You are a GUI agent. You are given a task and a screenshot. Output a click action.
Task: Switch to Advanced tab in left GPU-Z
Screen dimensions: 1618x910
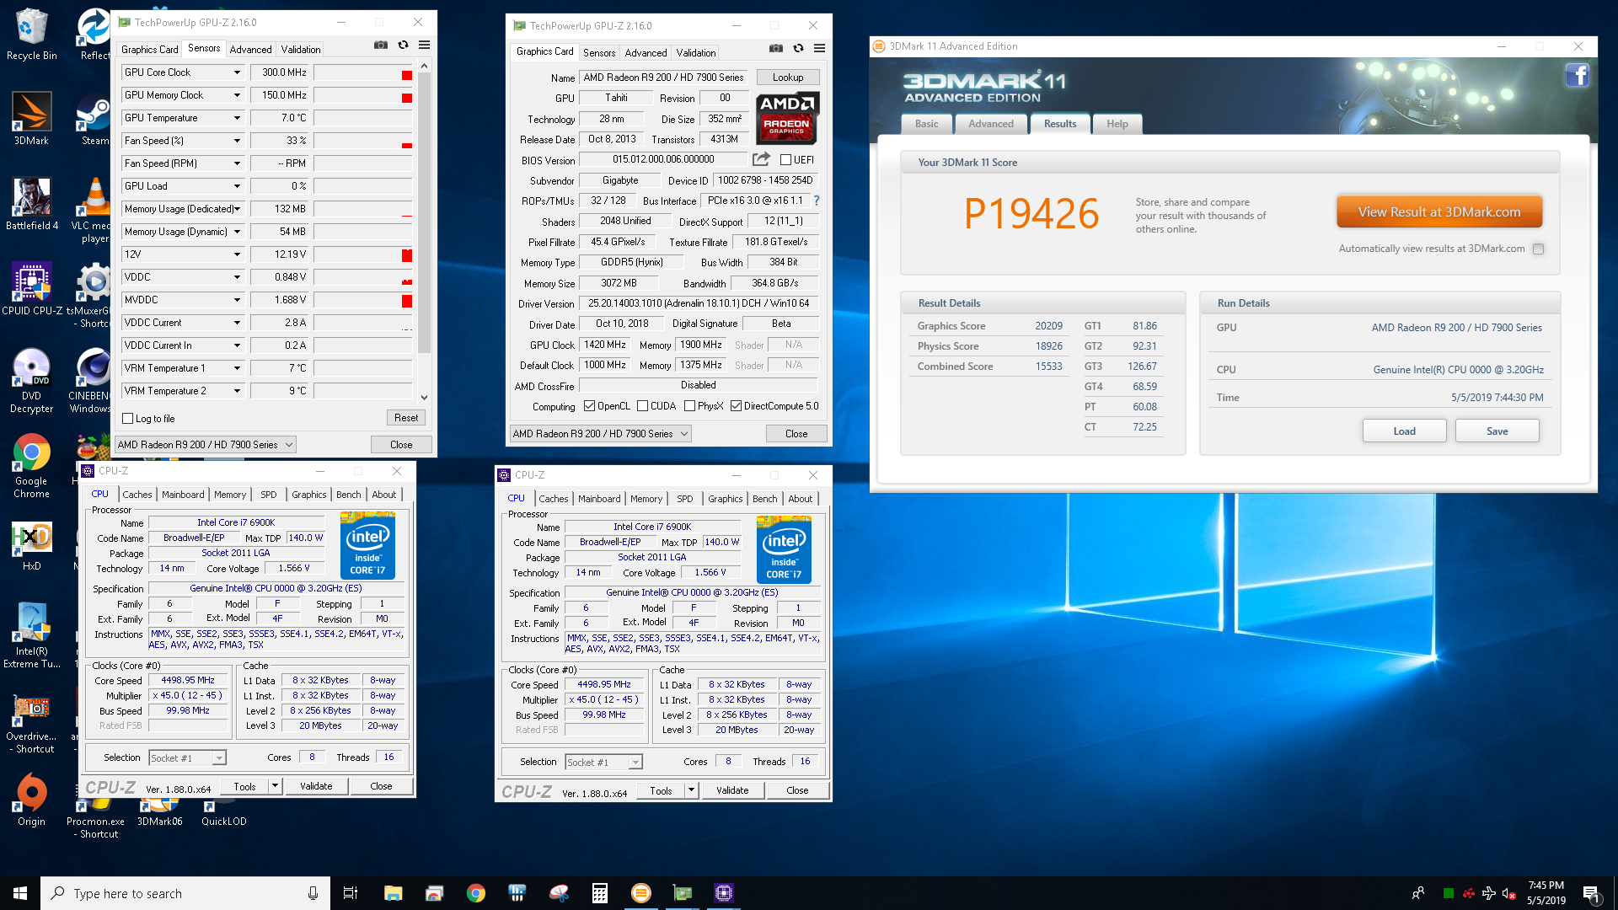click(250, 50)
